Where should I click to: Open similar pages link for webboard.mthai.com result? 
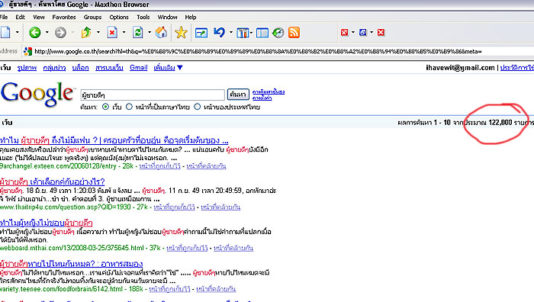pyautogui.click(x=233, y=248)
